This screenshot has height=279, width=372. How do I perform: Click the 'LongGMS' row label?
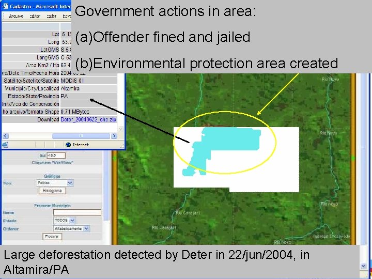click(x=48, y=57)
